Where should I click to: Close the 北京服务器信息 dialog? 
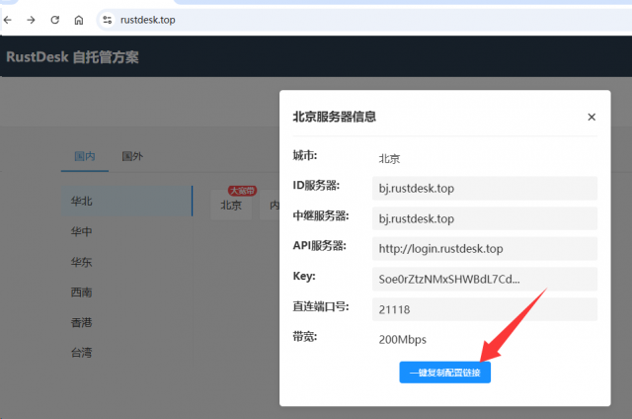592,117
